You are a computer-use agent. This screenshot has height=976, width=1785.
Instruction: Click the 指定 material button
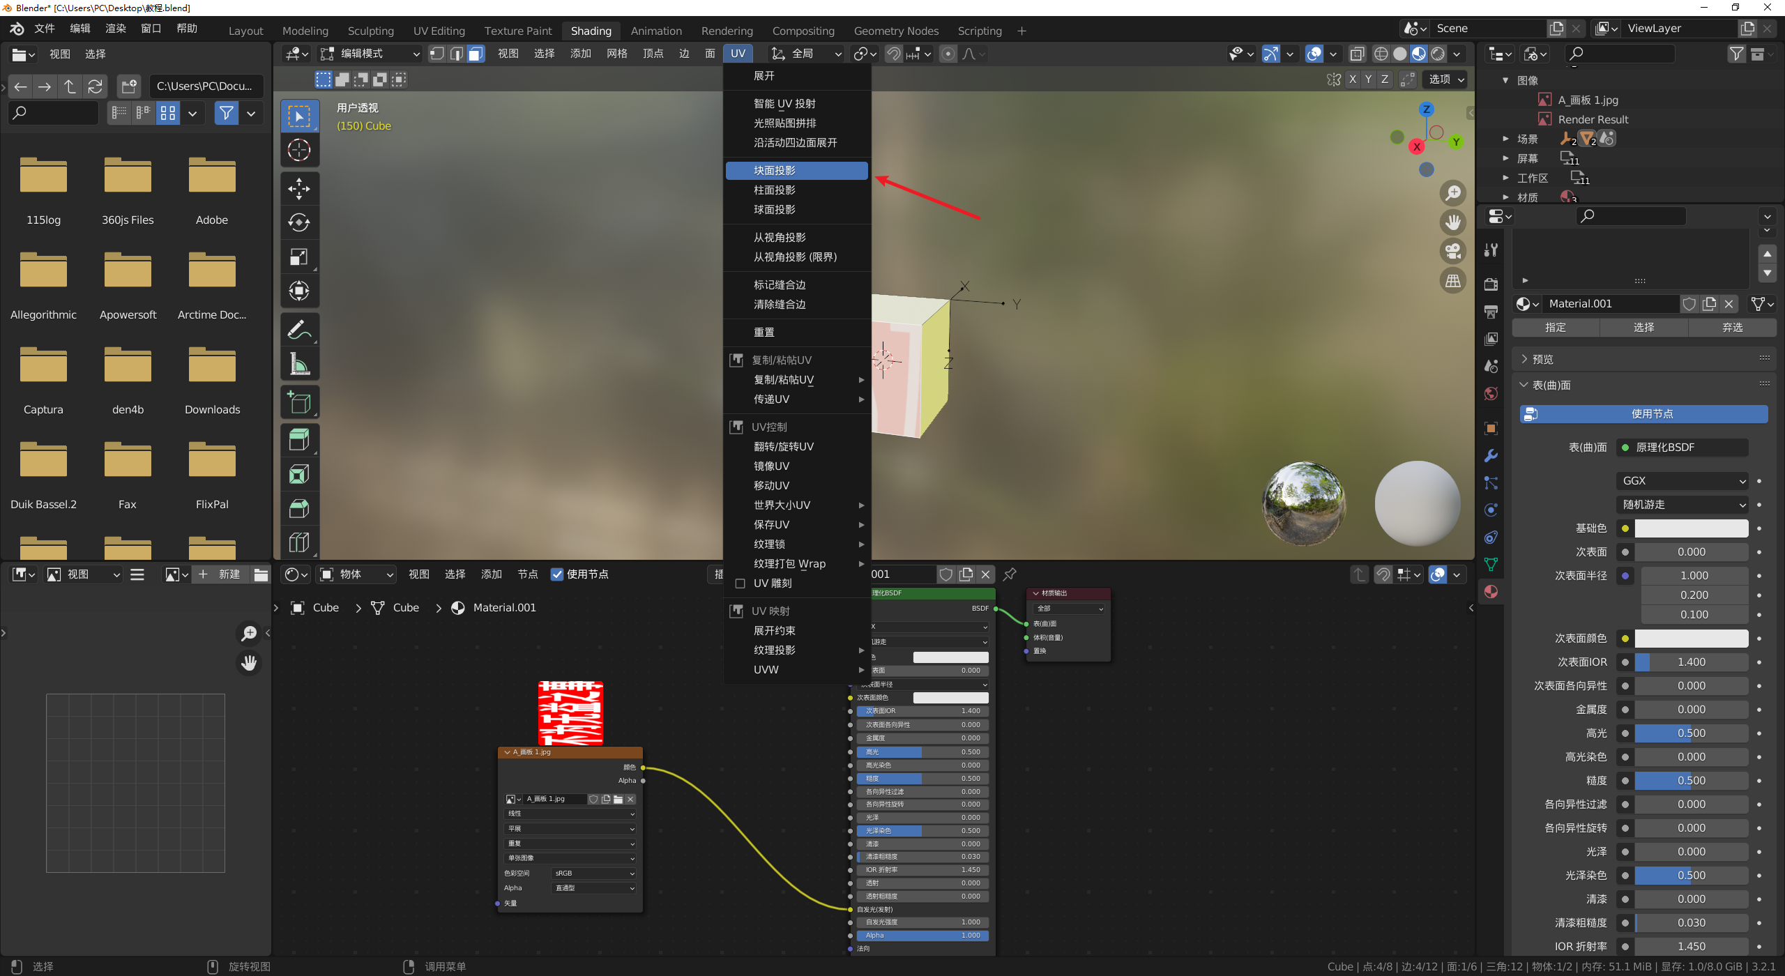[x=1555, y=327]
